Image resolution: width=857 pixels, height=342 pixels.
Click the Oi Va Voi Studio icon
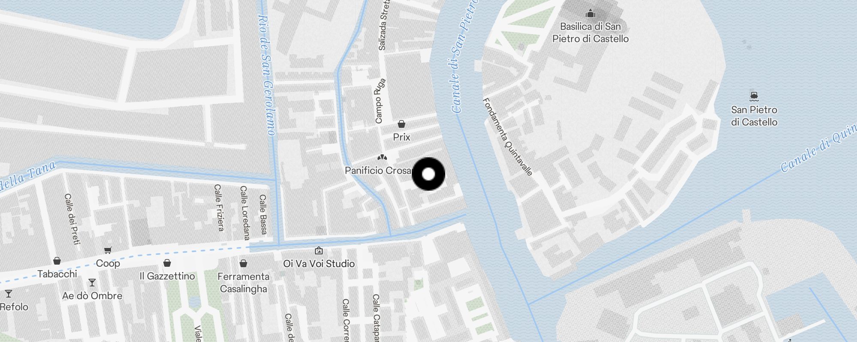(318, 251)
